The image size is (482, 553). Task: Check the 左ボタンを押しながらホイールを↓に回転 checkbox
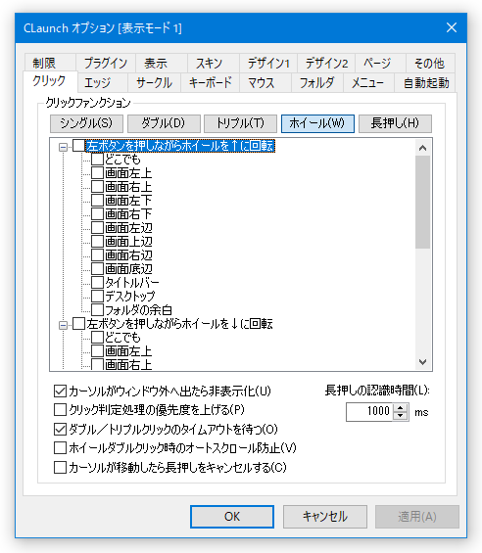pos(78,323)
